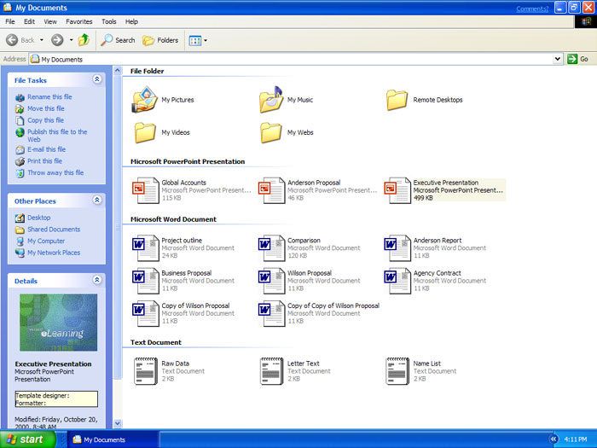Open the Remote Desktops folder icon
Screen dimensions: 597x448
coord(397,100)
